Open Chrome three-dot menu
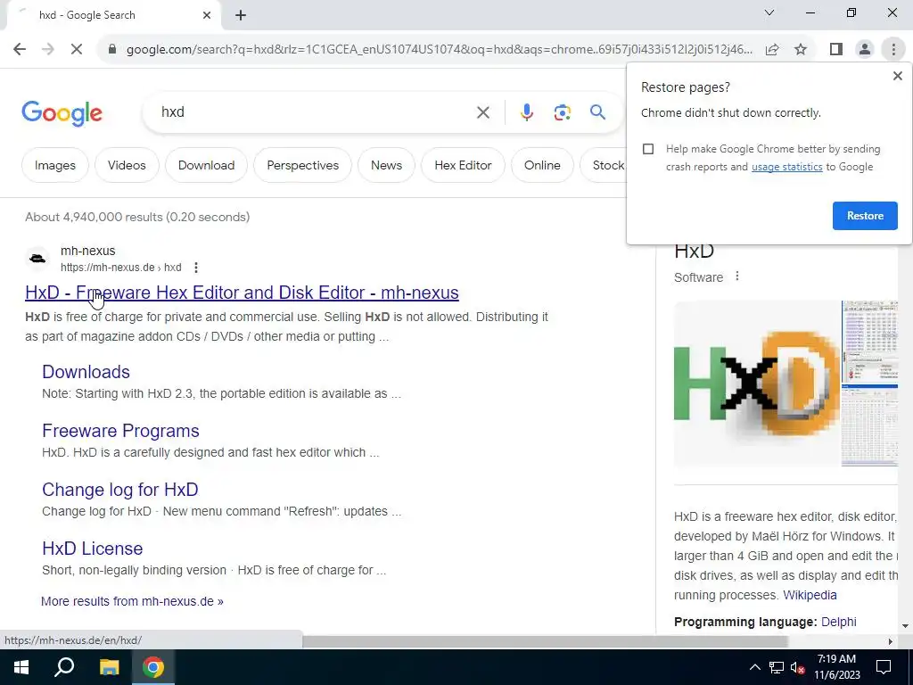 pos(893,50)
